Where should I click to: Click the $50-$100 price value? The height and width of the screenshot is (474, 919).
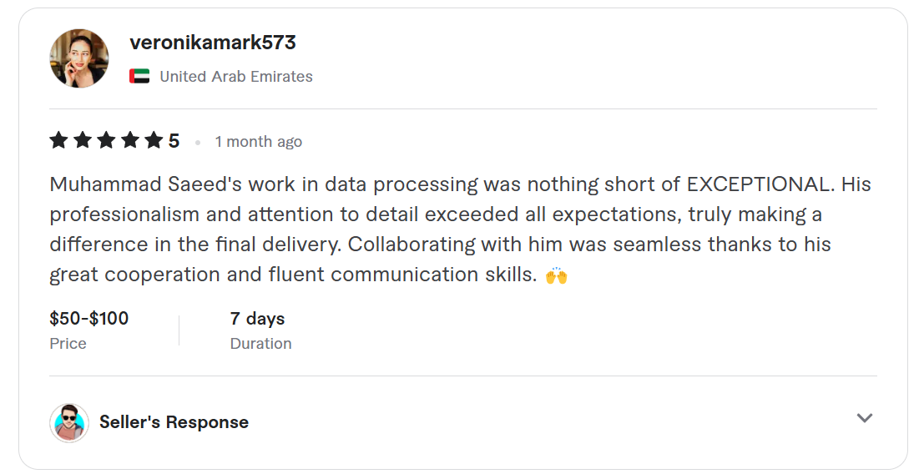(x=89, y=319)
